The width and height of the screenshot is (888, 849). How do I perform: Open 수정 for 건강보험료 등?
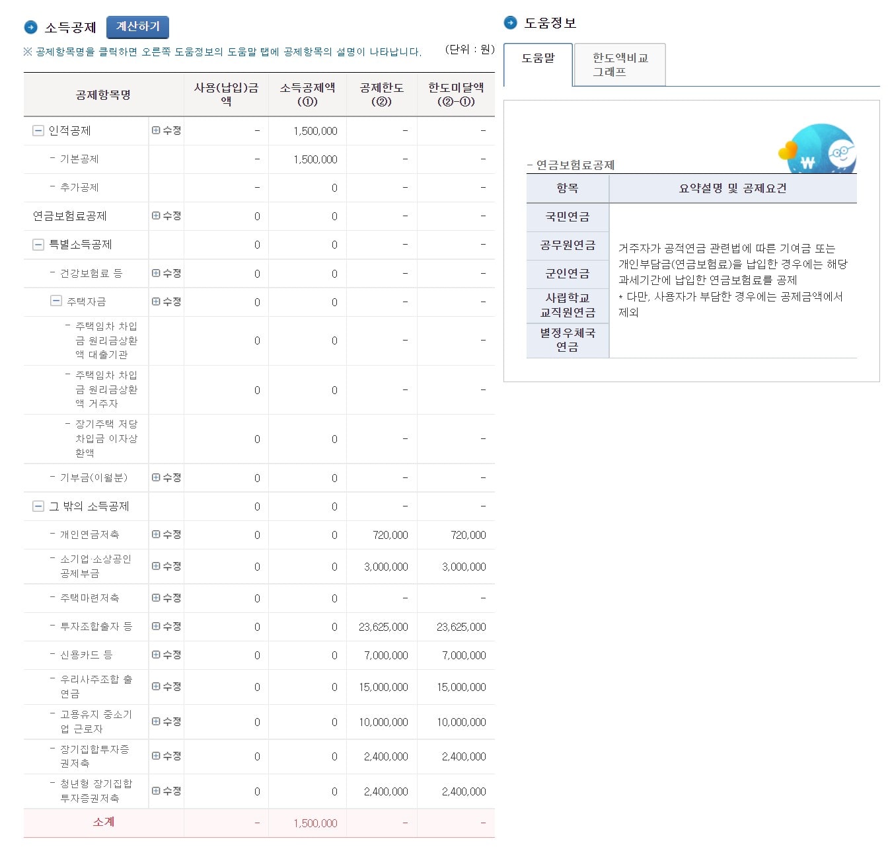click(x=166, y=273)
